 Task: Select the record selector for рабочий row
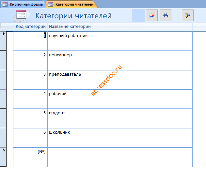pos(3,99)
